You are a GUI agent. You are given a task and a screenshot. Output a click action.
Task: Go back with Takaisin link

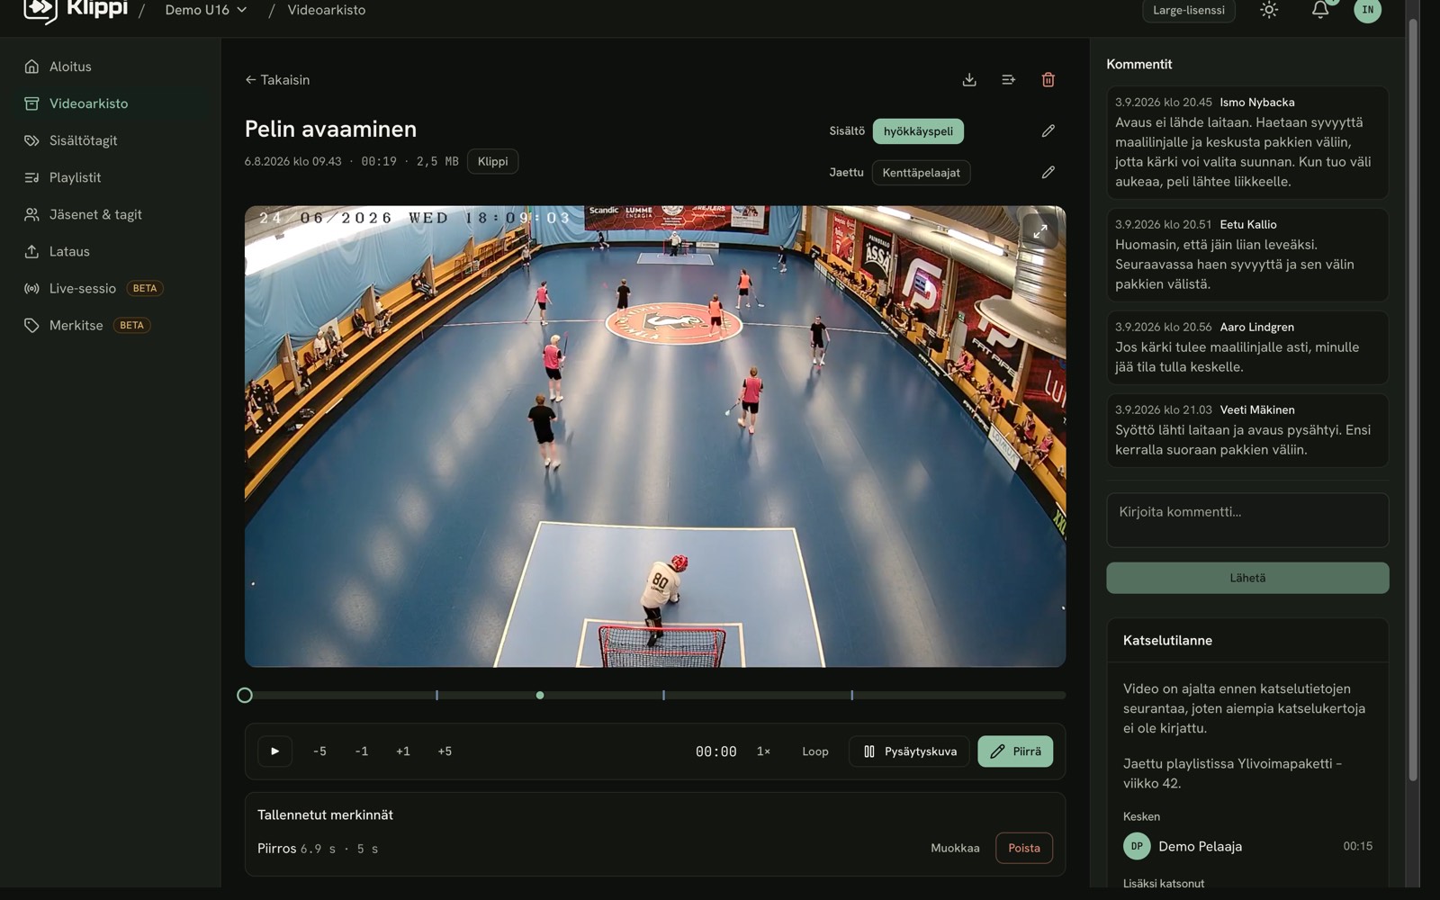tap(277, 79)
